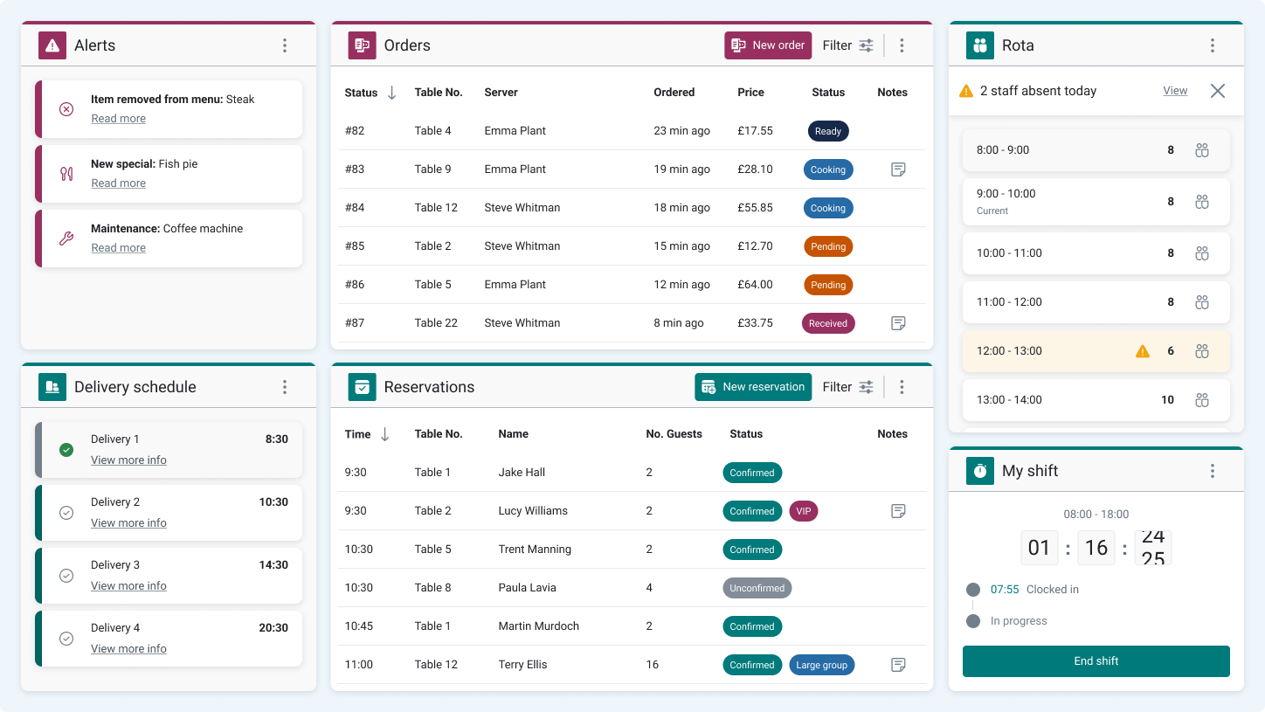The height and width of the screenshot is (712, 1265).
Task: Sort orders by Status column arrow
Action: coord(391,93)
